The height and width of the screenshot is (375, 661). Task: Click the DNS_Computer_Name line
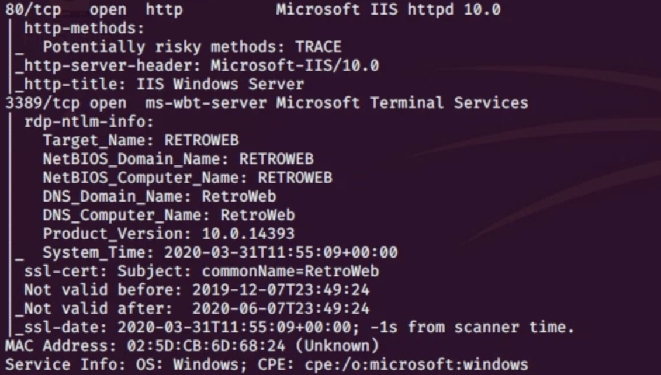tap(168, 215)
